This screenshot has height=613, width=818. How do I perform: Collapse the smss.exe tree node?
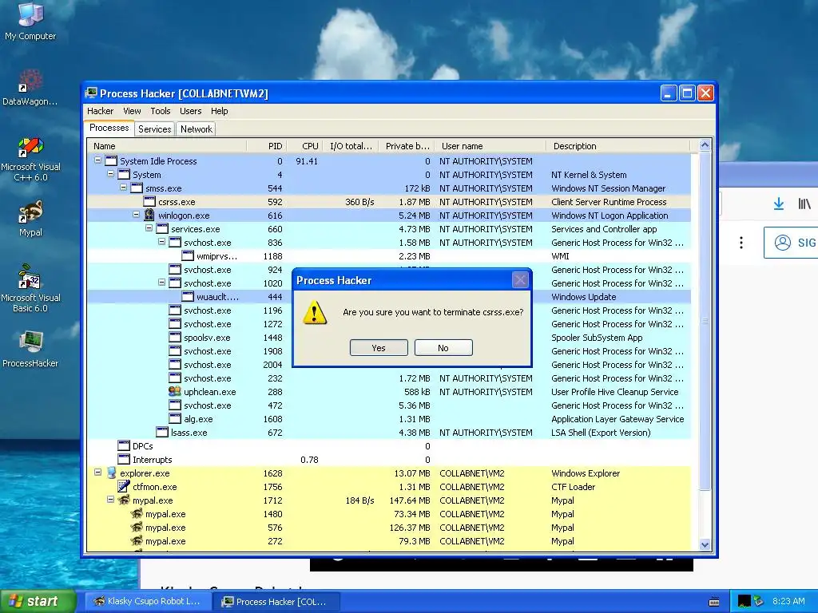(124, 188)
